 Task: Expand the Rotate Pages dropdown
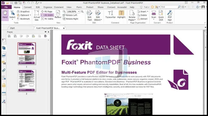(135, 20)
